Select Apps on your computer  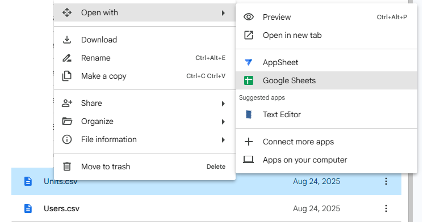[326, 160]
